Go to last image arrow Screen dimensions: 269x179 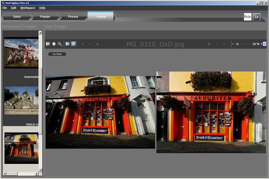(x=224, y=44)
